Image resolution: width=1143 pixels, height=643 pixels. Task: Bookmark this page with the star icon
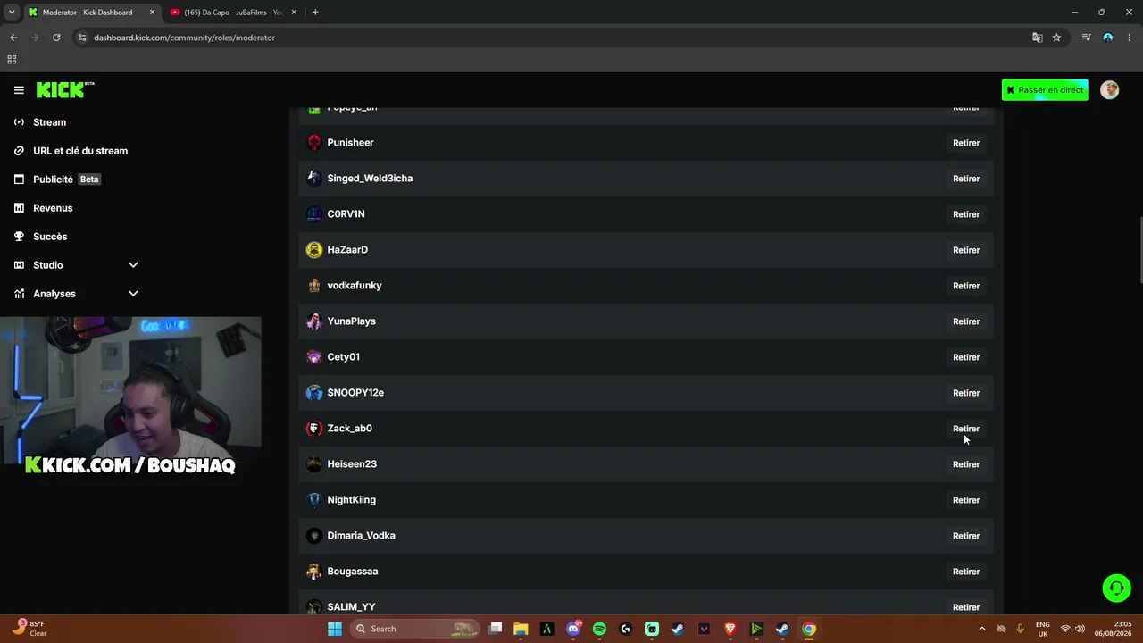1056,38
